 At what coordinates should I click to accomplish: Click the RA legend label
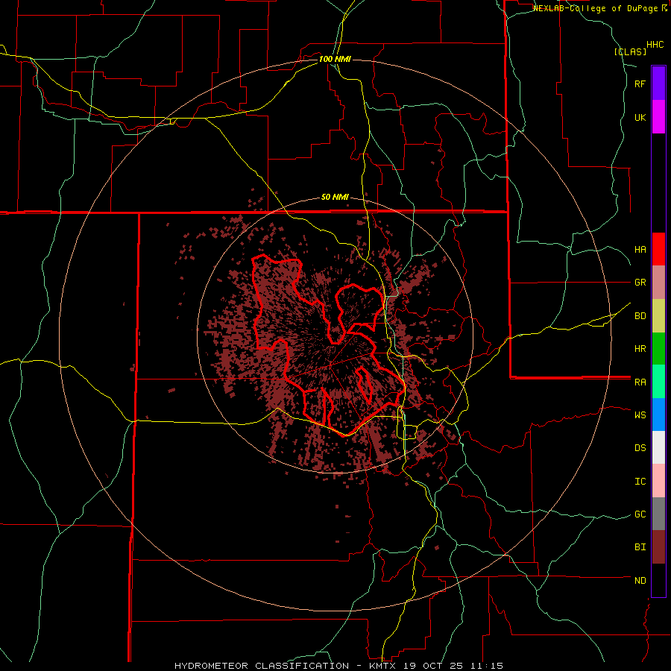[x=640, y=382]
